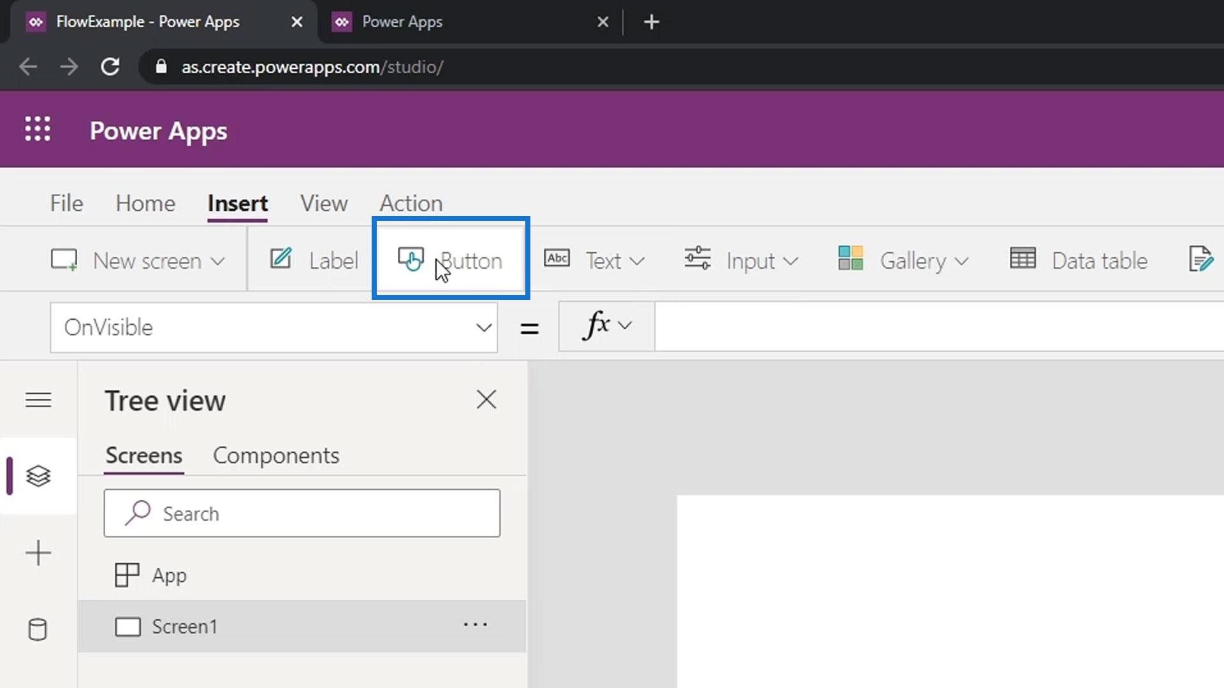Open the File menu
This screenshot has width=1224, height=688.
point(66,203)
